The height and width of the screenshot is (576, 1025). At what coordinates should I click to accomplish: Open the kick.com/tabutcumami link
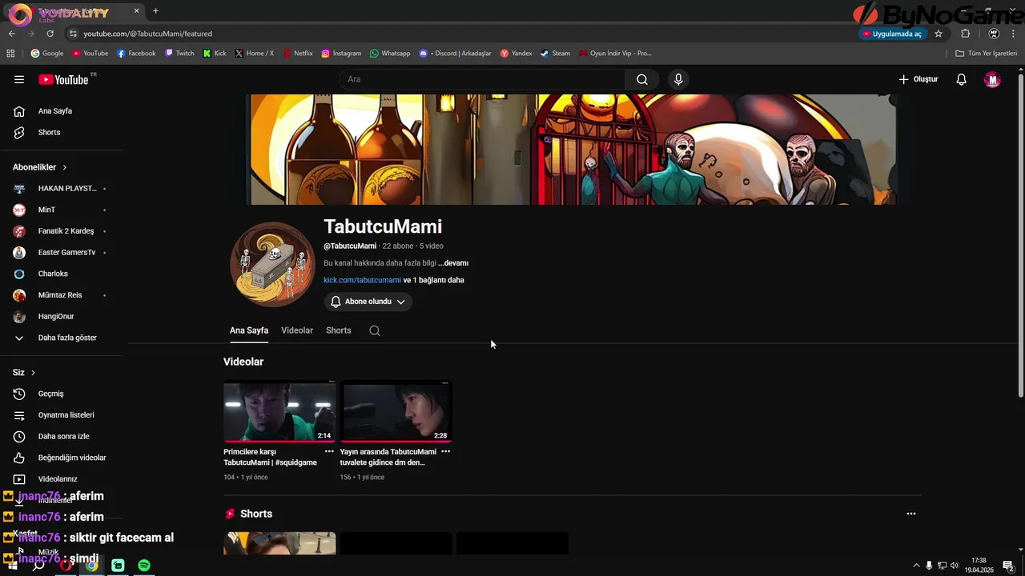[362, 280]
